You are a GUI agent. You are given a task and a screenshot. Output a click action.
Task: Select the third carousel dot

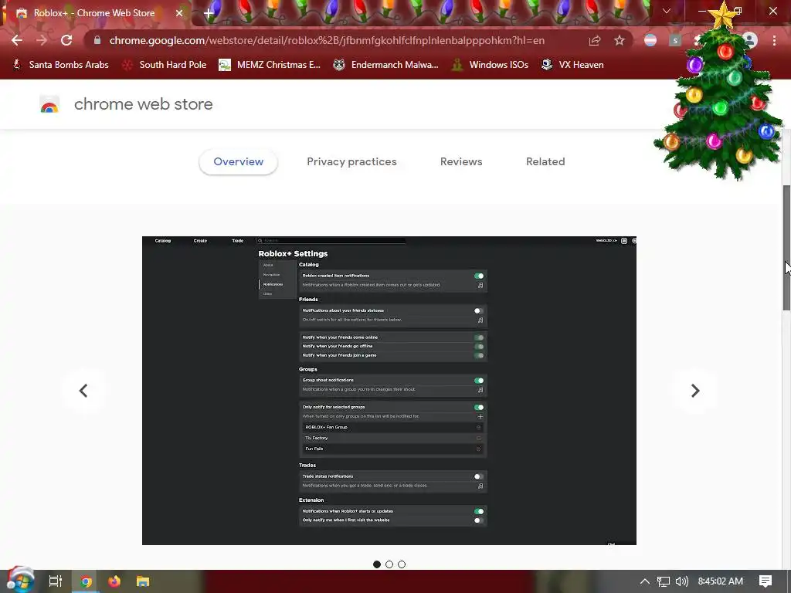402,564
